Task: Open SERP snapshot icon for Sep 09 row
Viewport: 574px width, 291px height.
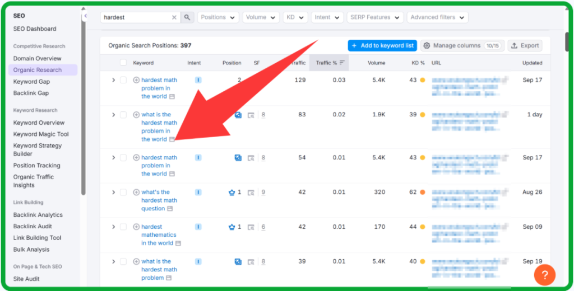Action: tap(251, 227)
